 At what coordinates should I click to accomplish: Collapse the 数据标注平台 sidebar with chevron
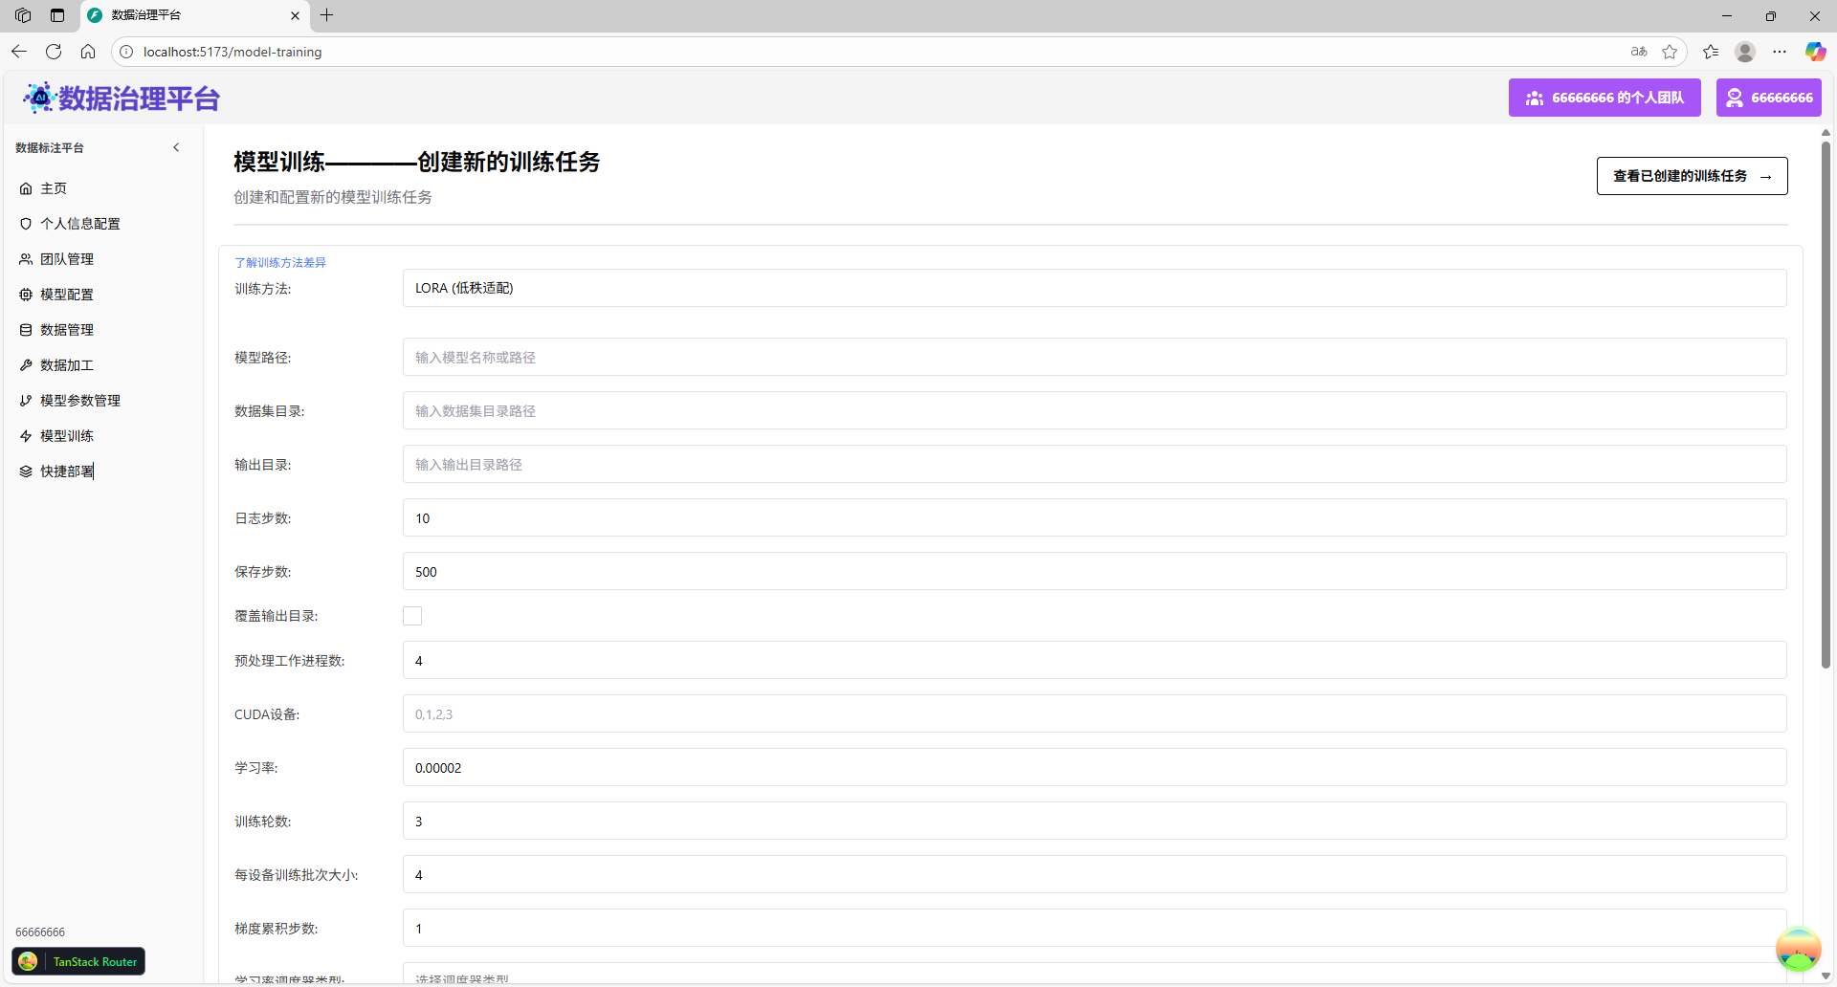(x=176, y=147)
